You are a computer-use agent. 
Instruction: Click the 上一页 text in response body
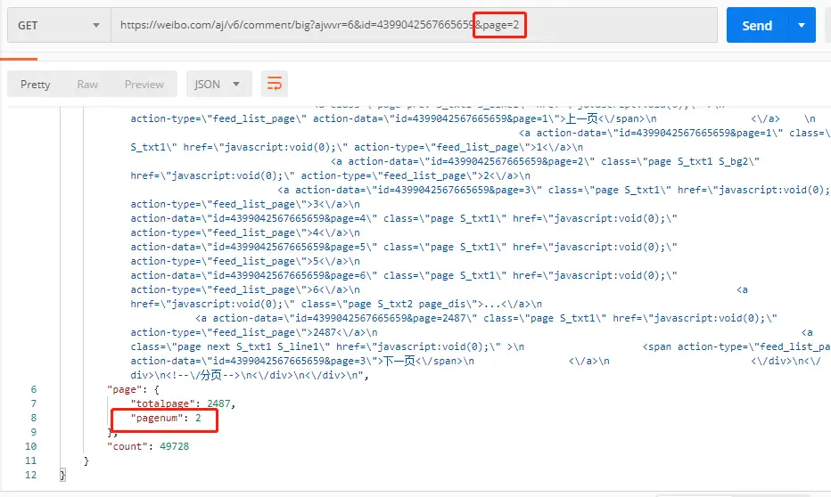point(582,118)
